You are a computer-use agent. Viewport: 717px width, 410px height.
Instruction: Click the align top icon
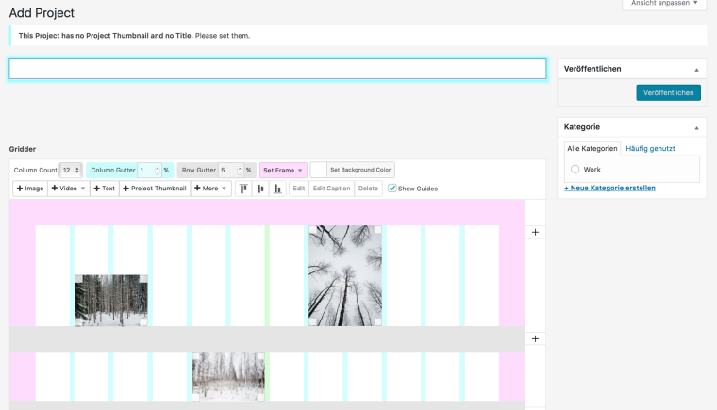click(x=242, y=189)
